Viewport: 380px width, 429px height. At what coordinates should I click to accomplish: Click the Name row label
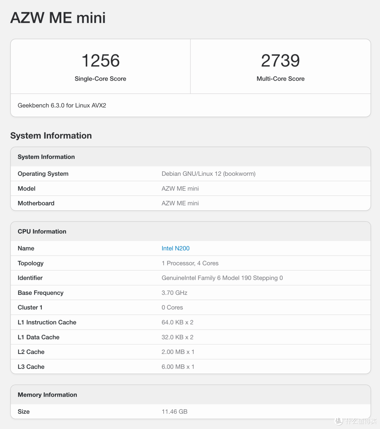(26, 248)
